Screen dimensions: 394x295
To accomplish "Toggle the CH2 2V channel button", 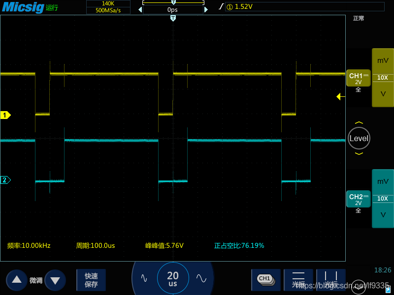I will [x=359, y=199].
